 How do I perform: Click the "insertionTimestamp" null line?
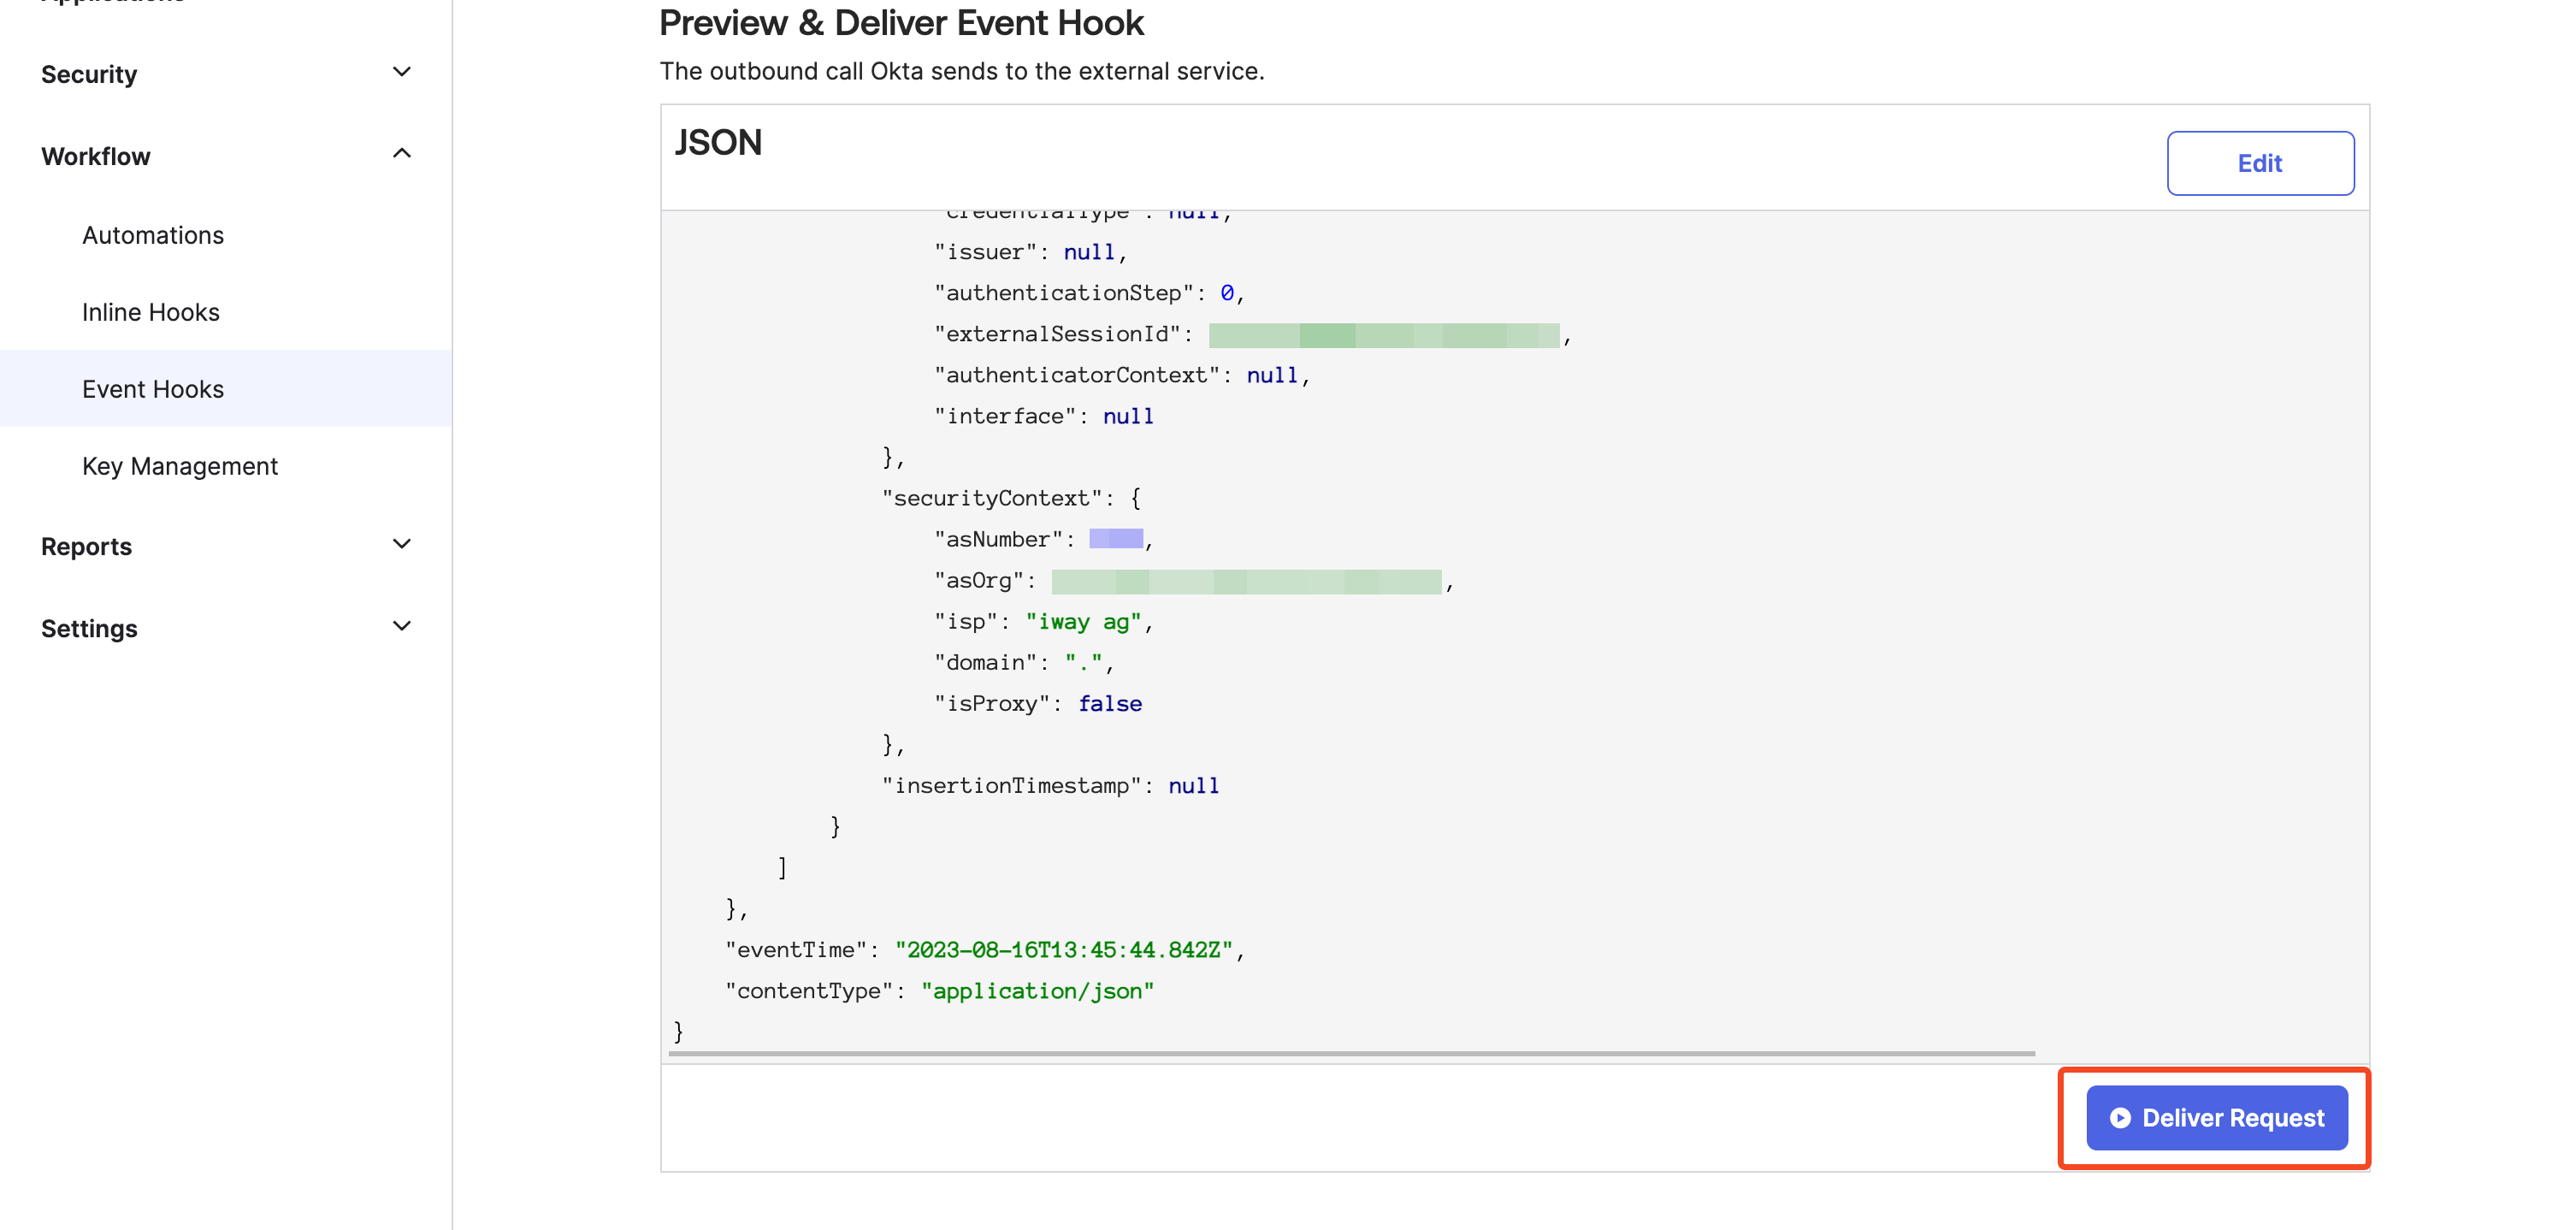pos(1050,785)
